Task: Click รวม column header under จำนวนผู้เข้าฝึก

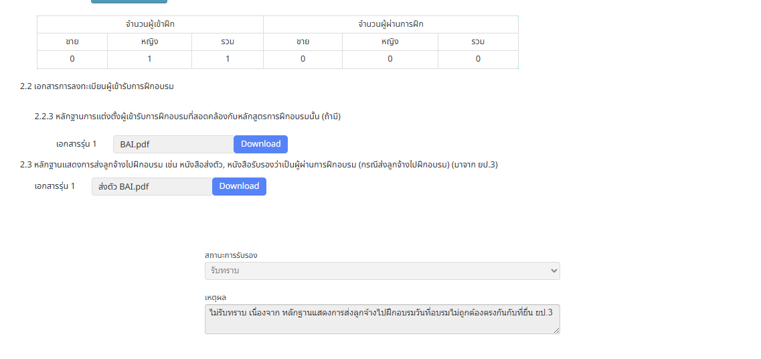Action: coord(228,42)
